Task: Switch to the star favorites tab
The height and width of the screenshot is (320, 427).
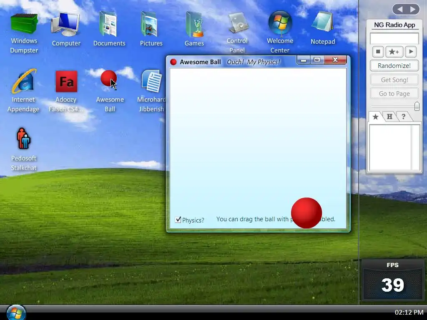Action: (x=376, y=117)
